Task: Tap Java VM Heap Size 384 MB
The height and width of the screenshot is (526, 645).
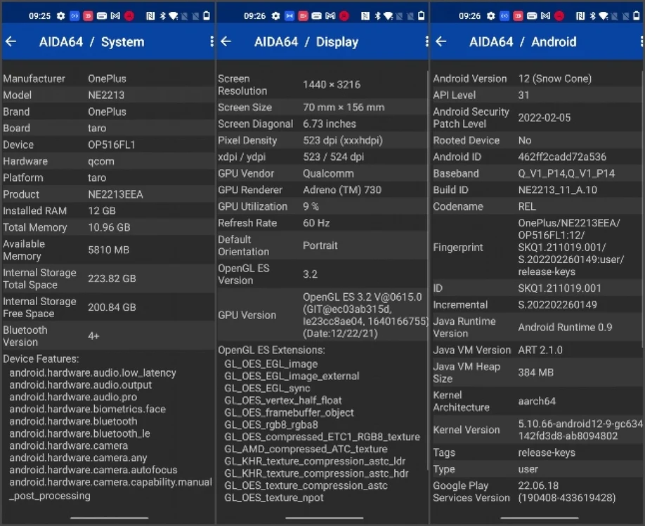Action: point(535,372)
